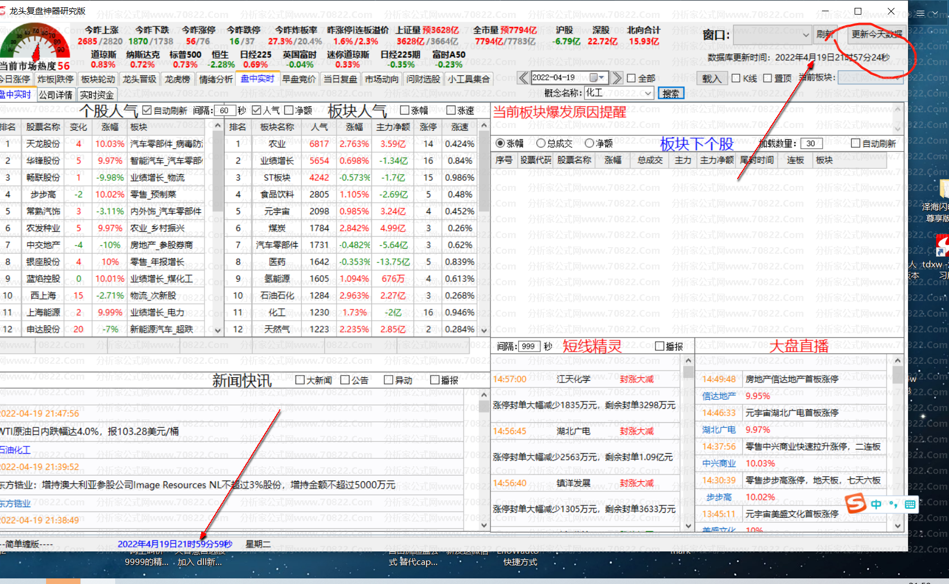
Task: Check the 涨速 box for 板块人气
Action: 451,110
